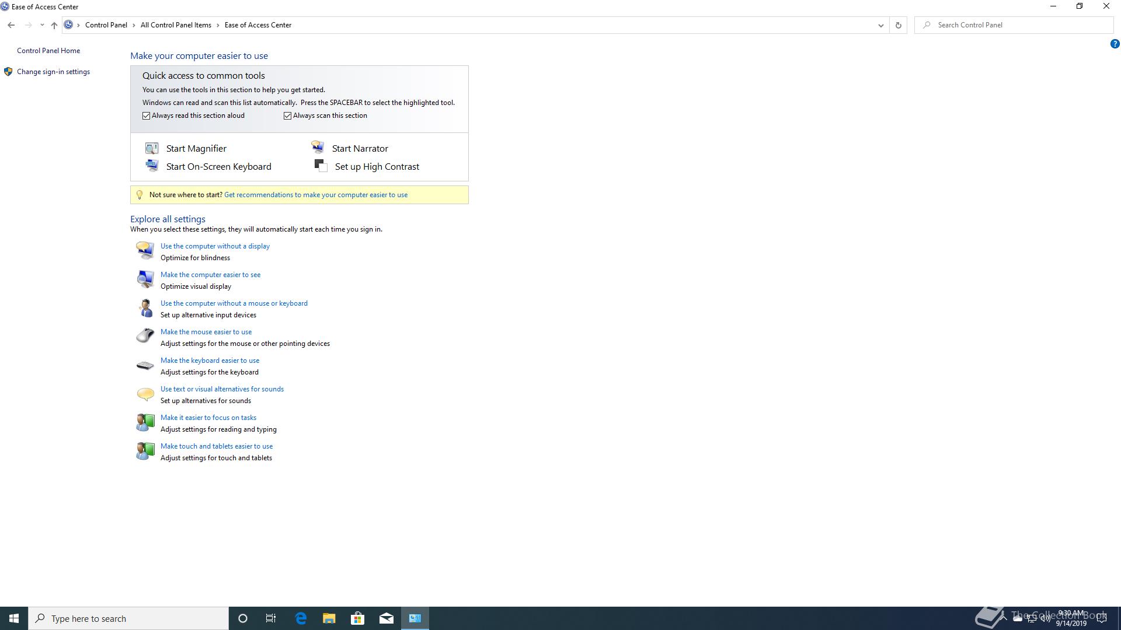Click the On-Screen Keyboard icon

point(152,166)
